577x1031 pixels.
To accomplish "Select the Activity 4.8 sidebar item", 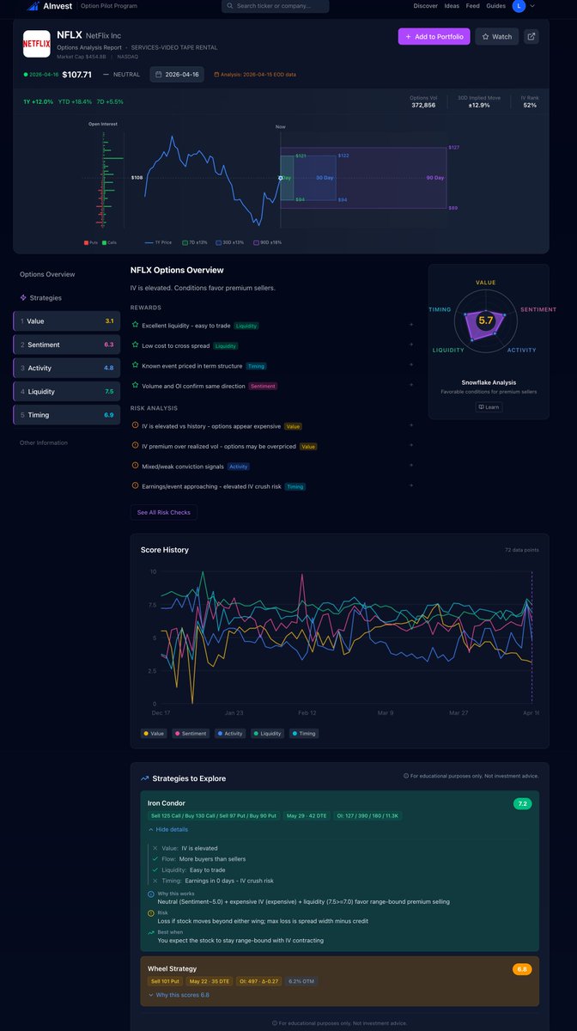I will pyautogui.click(x=67, y=368).
